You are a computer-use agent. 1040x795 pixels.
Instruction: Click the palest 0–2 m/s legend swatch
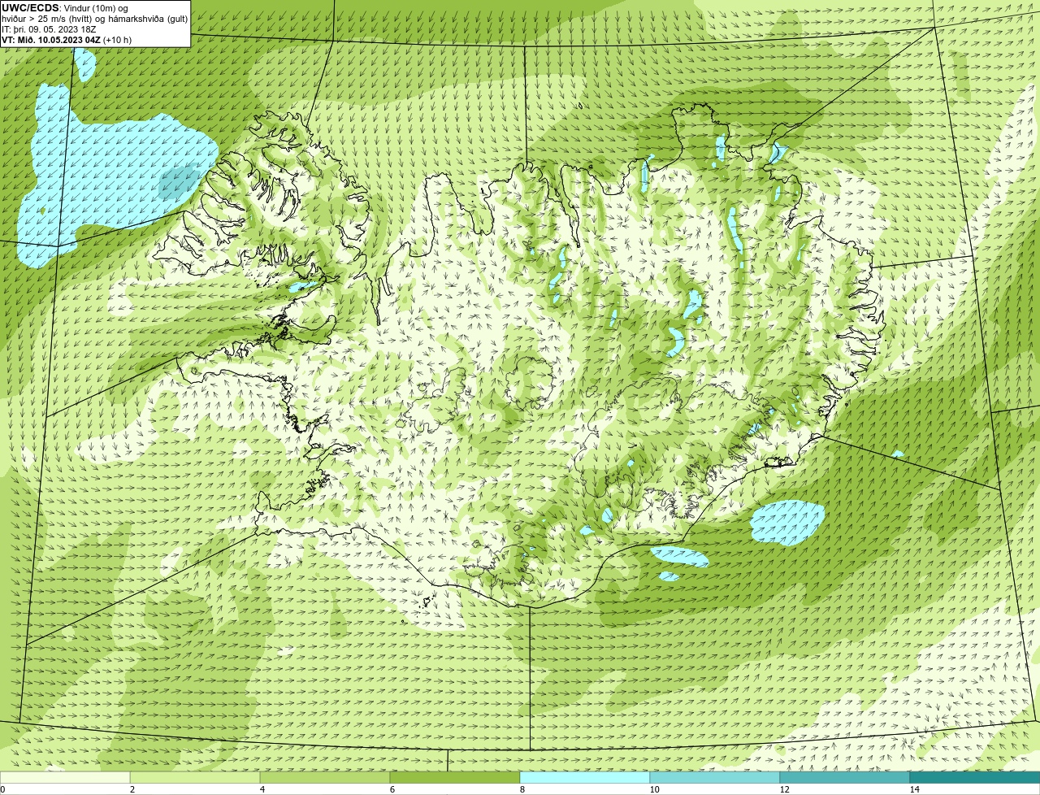pos(65,777)
